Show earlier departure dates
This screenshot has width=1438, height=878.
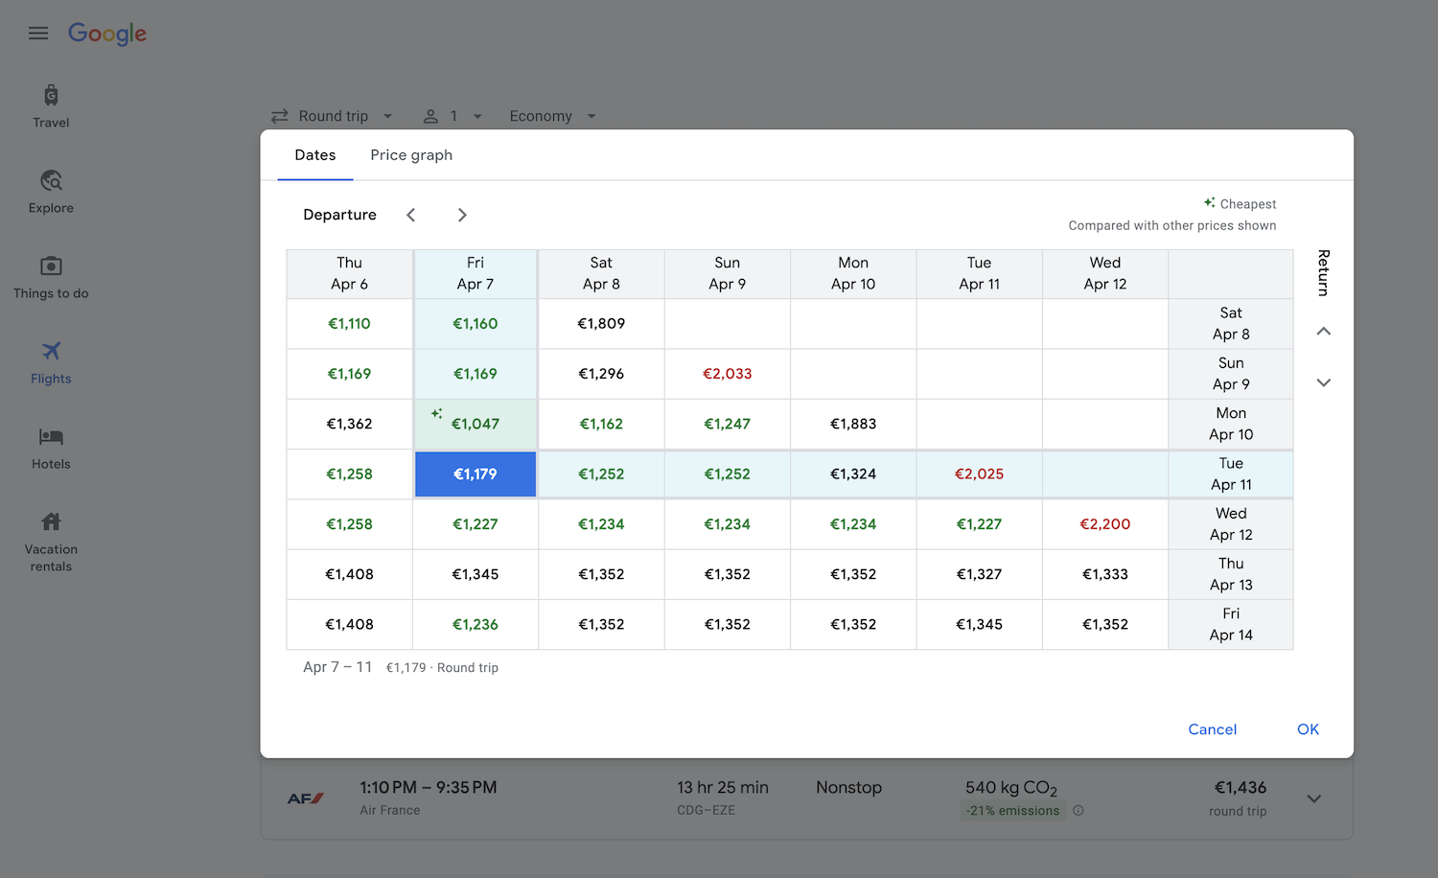click(411, 215)
